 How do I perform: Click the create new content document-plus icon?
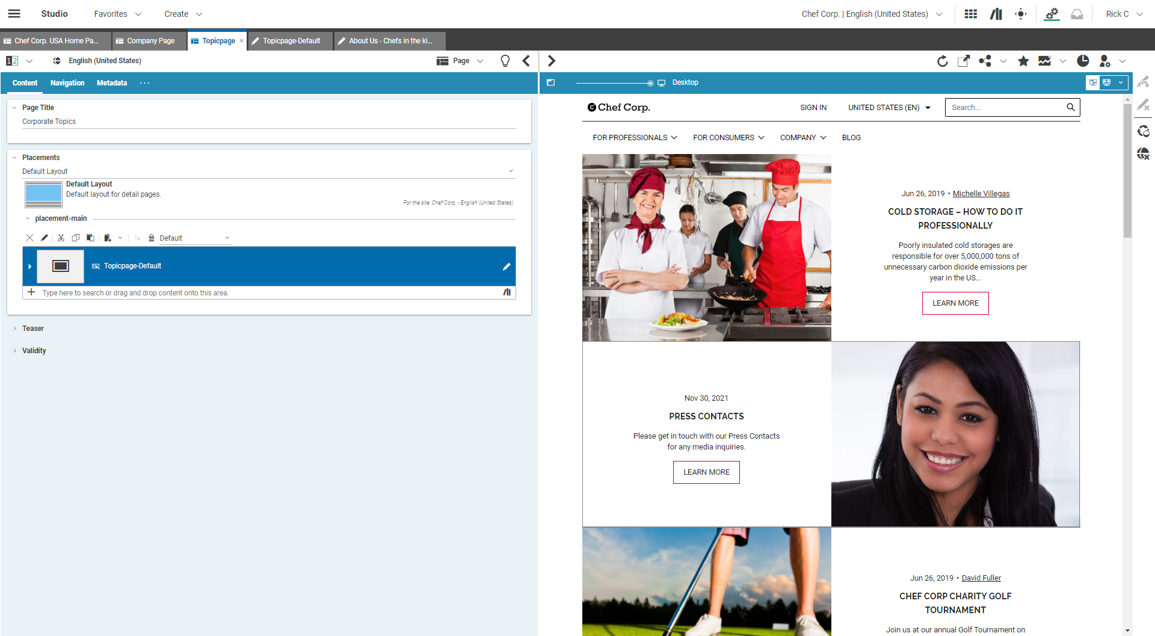(x=108, y=238)
